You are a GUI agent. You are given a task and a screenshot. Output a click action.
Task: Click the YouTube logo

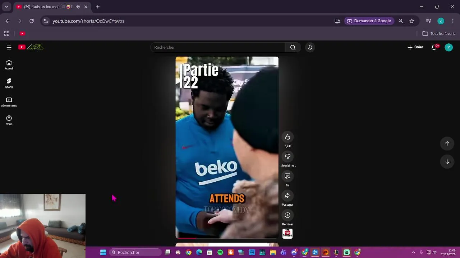tap(31, 47)
